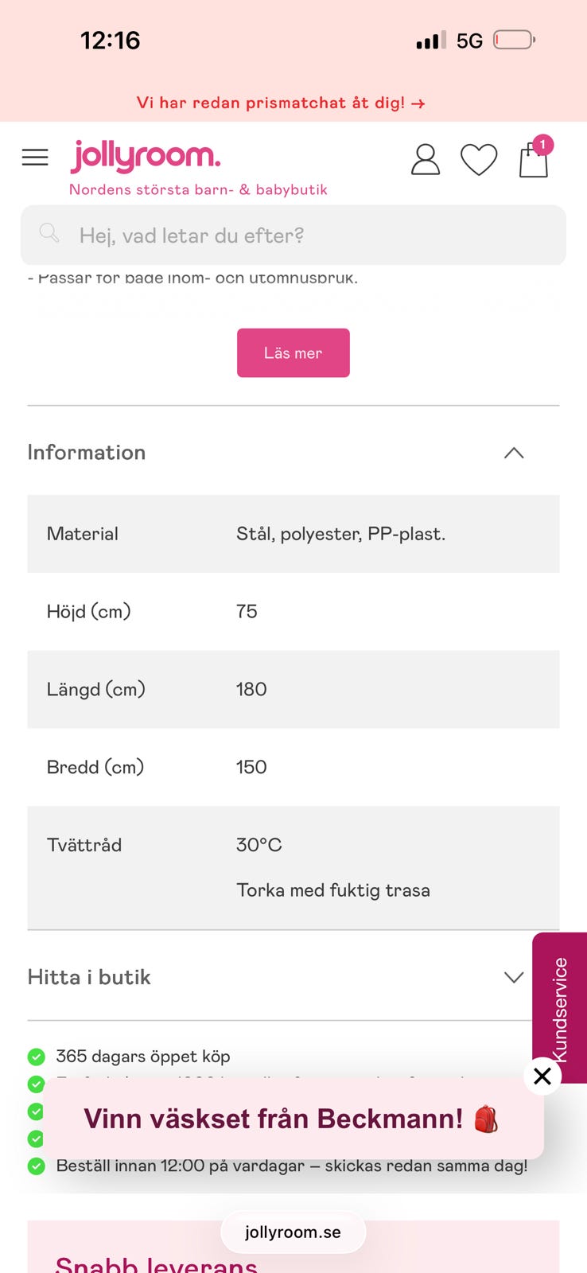Screen dimensions: 587x1273
Task: Tap the jollyroom logo
Action: (x=146, y=155)
